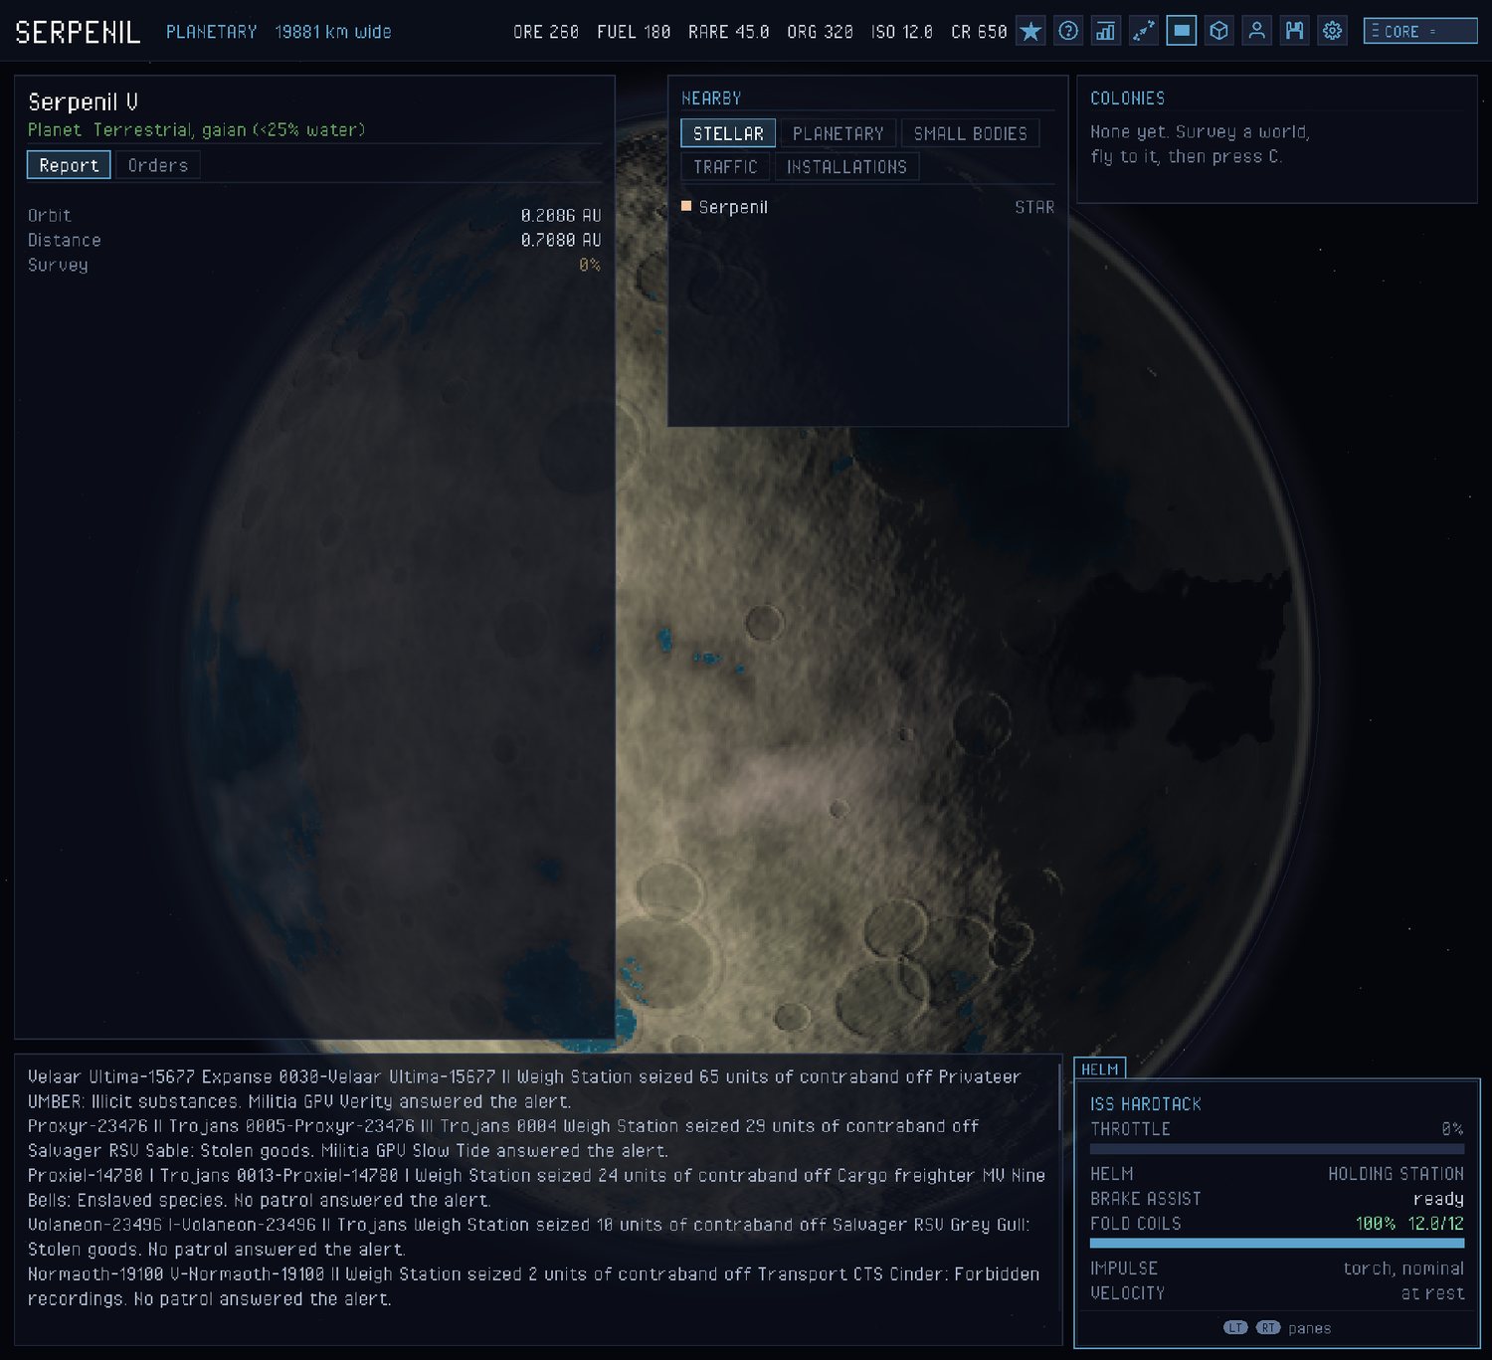Screen dimensions: 1492x1360
Task: Open the cube icon in the toolbar
Action: [1219, 32]
